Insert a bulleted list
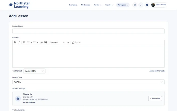 28,42
